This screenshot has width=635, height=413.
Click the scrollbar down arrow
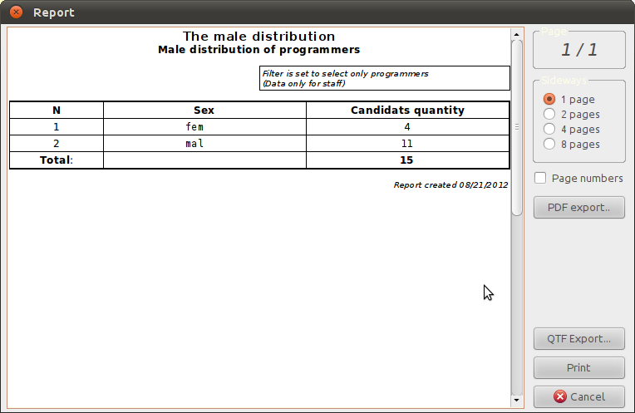517,401
